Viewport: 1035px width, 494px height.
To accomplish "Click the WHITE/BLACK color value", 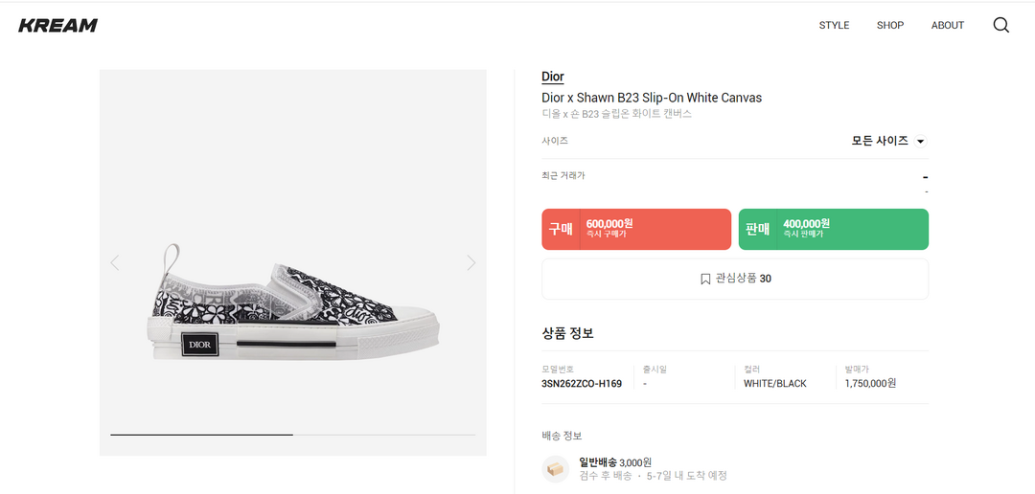I will pyautogui.click(x=775, y=384).
